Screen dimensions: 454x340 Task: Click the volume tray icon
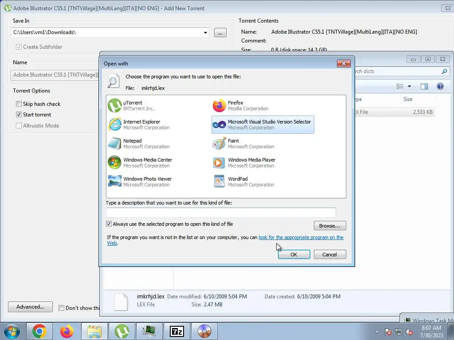409,332
